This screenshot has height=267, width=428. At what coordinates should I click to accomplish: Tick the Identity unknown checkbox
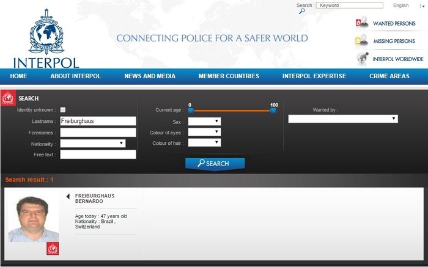click(x=63, y=110)
